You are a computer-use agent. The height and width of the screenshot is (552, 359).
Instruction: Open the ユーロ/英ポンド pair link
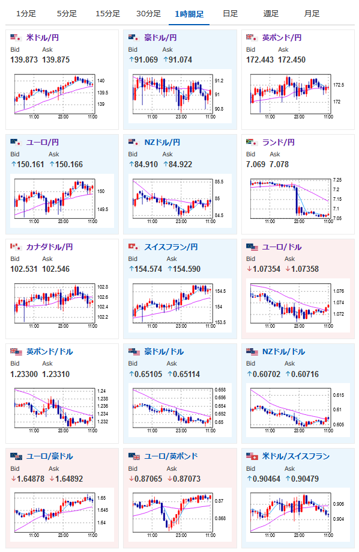click(171, 456)
